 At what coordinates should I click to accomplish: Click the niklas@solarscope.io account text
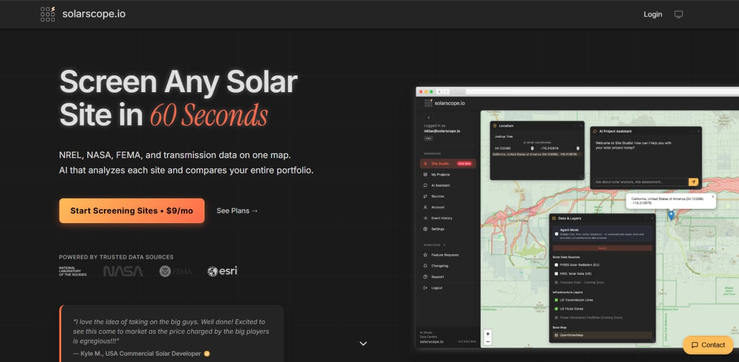coord(442,131)
